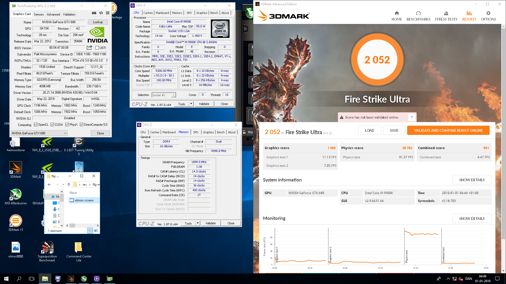Click Validate in the CPU-Z CPU window
Screen dimensions: 506x284
[204, 104]
